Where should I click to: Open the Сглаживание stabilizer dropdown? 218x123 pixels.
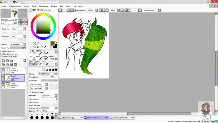pyautogui.click(x=160, y=10)
